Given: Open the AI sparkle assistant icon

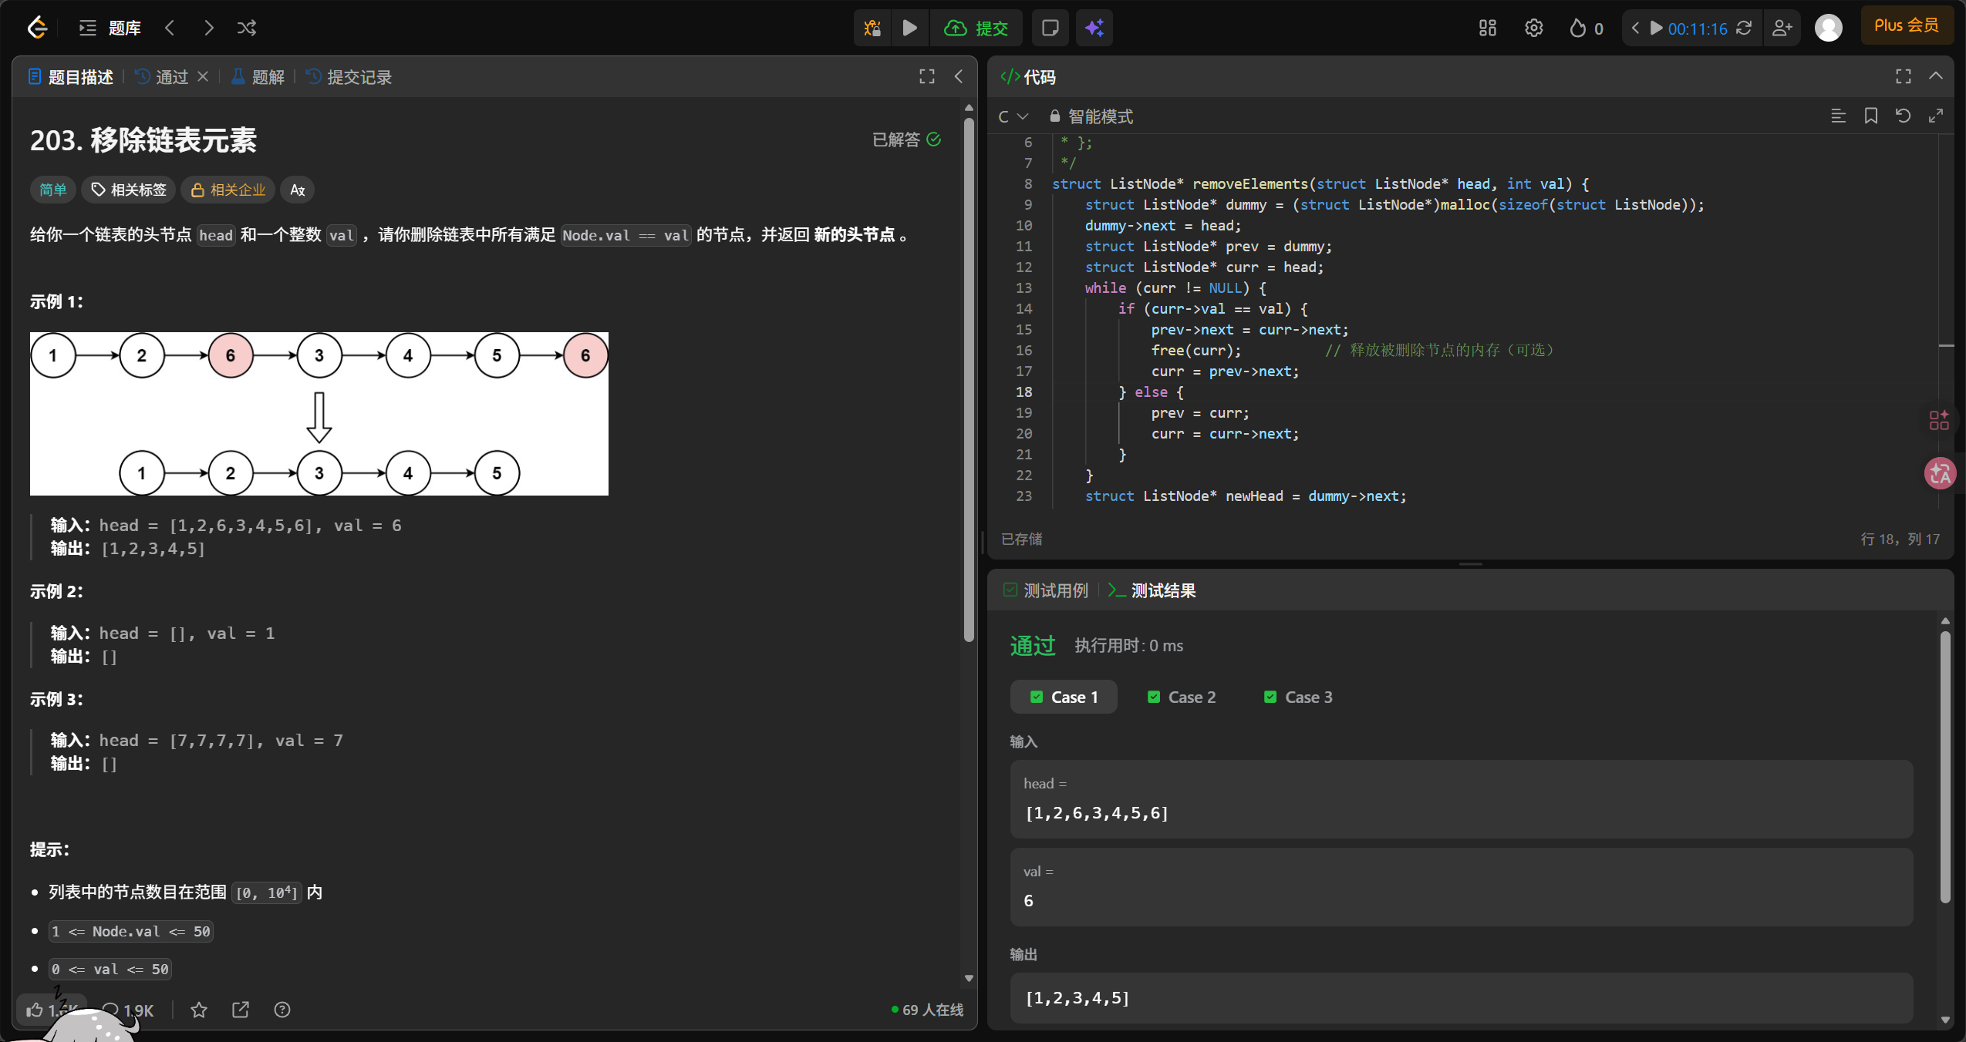Looking at the screenshot, I should click(1094, 29).
